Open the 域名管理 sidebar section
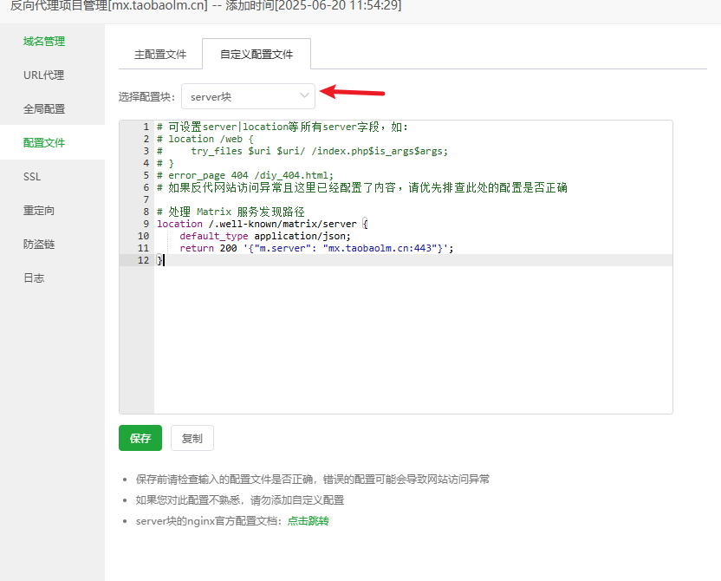 [x=44, y=41]
